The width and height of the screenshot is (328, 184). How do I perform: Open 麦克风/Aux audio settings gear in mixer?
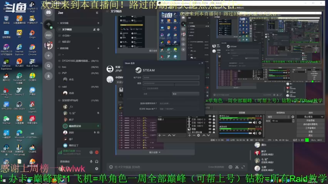click(260, 122)
